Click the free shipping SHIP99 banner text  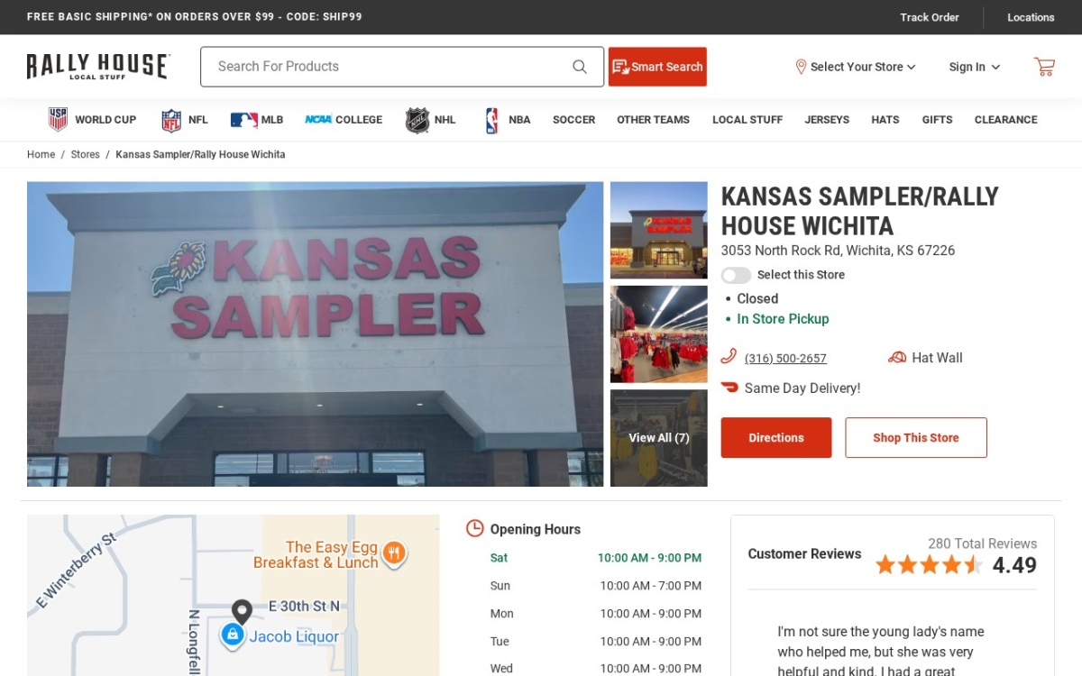tap(194, 17)
